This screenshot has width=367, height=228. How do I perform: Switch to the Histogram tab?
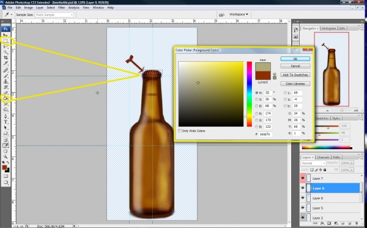pos(328,28)
